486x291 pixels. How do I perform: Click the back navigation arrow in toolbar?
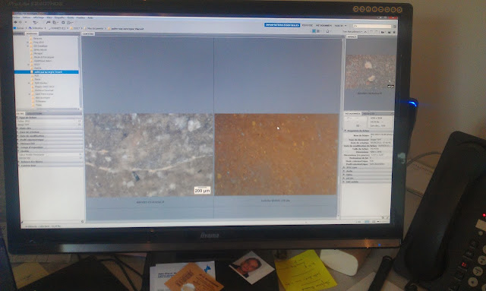click(16, 22)
